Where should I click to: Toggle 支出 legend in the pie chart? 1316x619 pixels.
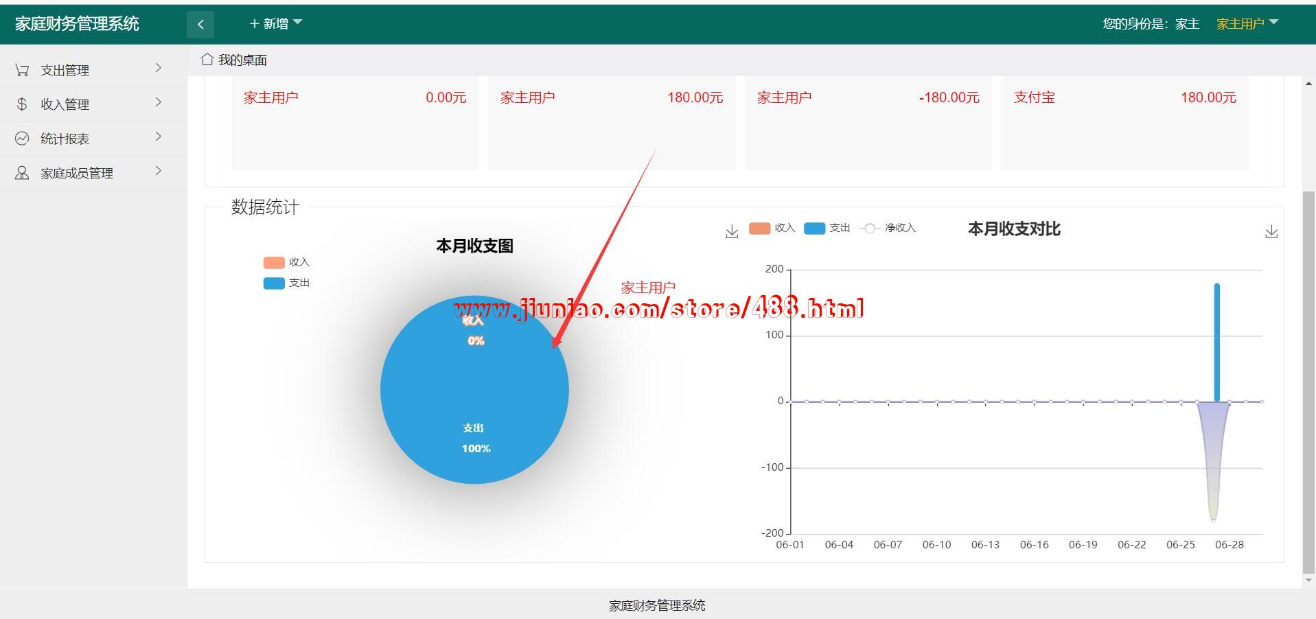286,283
